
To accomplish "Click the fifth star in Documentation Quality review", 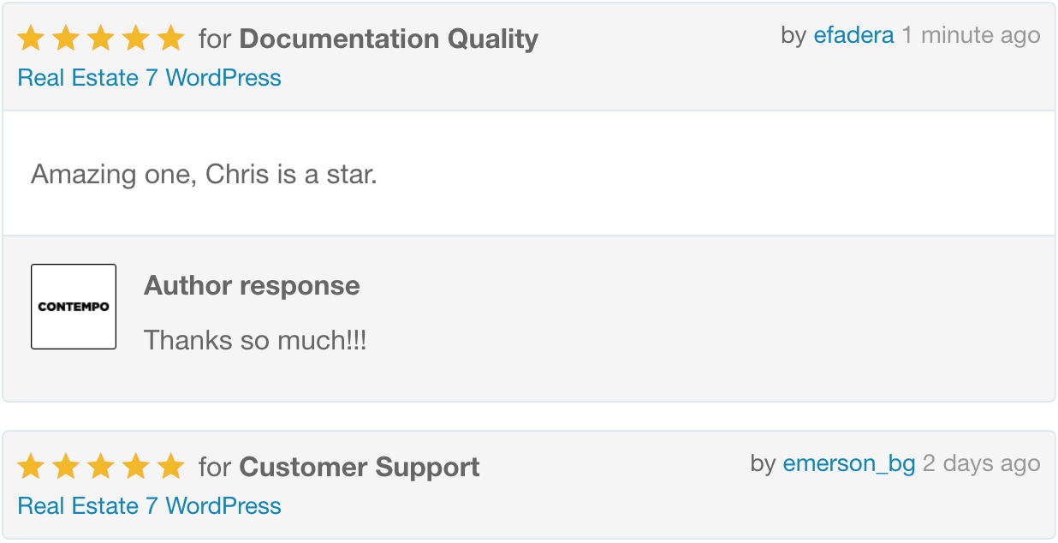I will pos(171,39).
